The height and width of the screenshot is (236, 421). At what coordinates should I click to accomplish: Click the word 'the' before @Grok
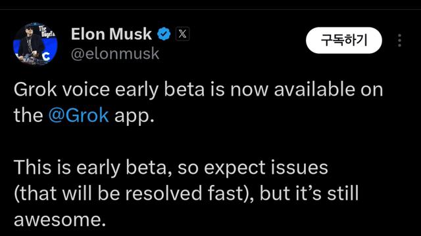pos(28,115)
